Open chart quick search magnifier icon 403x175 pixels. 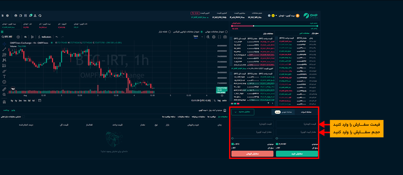[x=208, y=37]
